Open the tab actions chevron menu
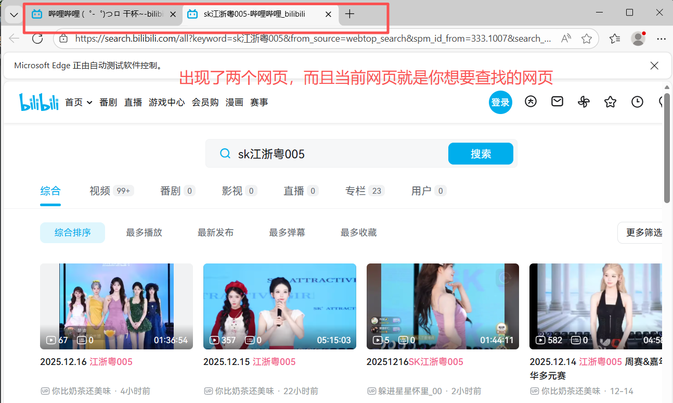 14,15
